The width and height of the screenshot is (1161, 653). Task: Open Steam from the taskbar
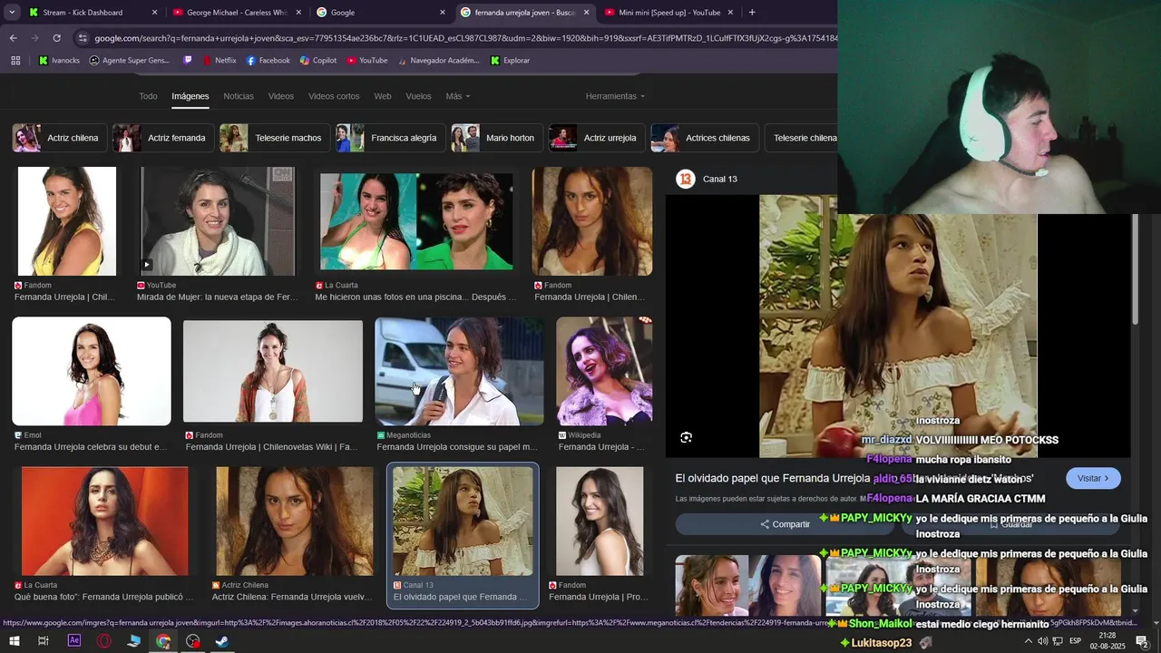click(x=221, y=641)
